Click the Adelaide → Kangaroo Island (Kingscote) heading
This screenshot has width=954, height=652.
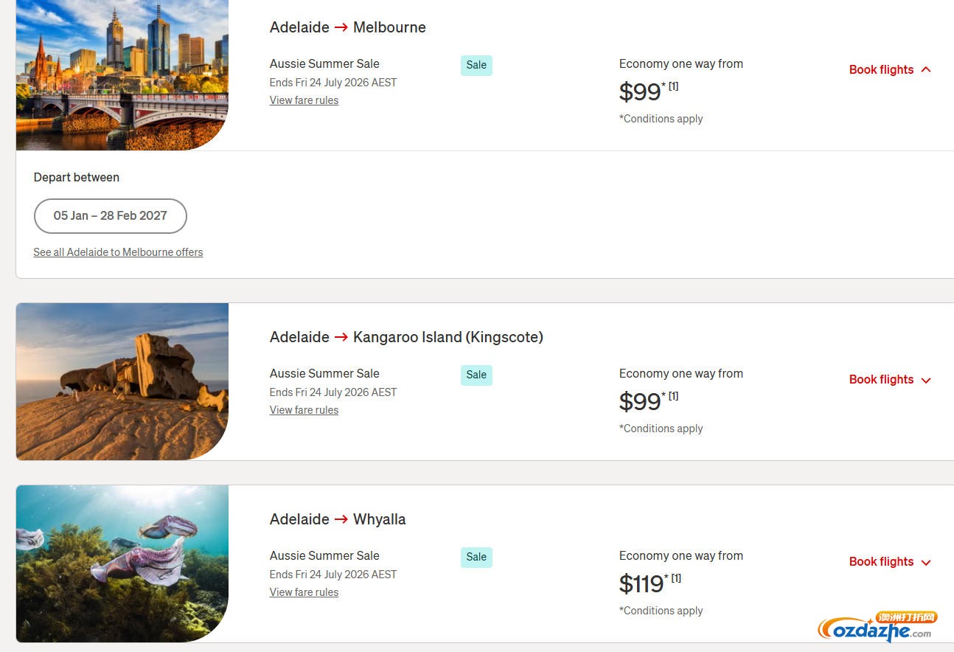tap(406, 337)
